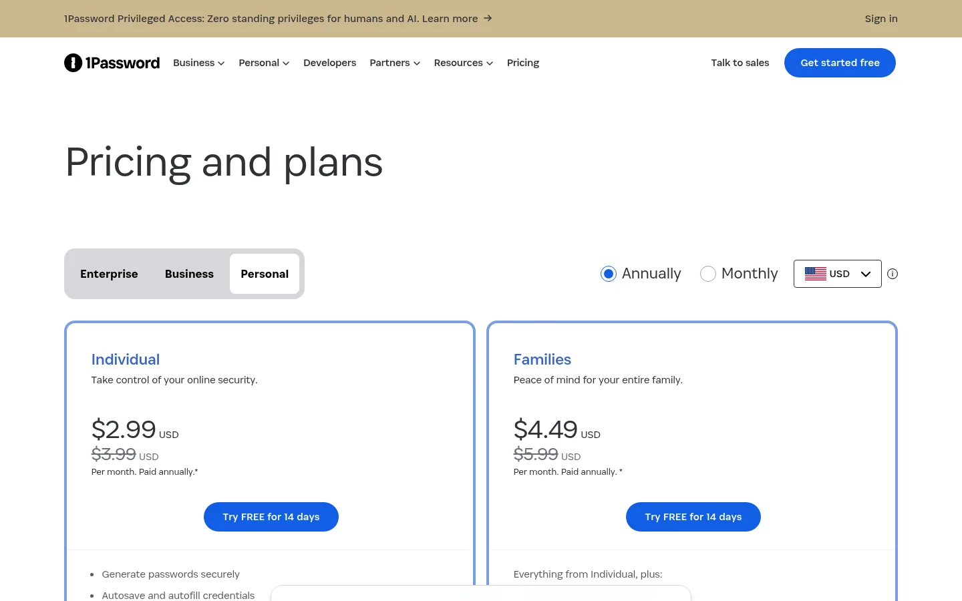Click the struck-through $3.99 price
The width and height of the screenshot is (962, 601).
(114, 454)
